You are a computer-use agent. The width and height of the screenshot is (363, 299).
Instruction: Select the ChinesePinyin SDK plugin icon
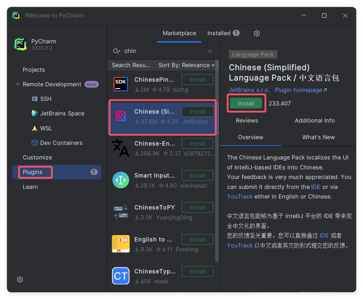click(x=121, y=84)
